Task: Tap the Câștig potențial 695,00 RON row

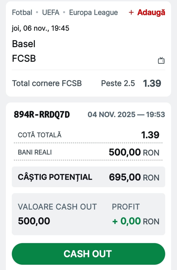Action: [x=88, y=177]
